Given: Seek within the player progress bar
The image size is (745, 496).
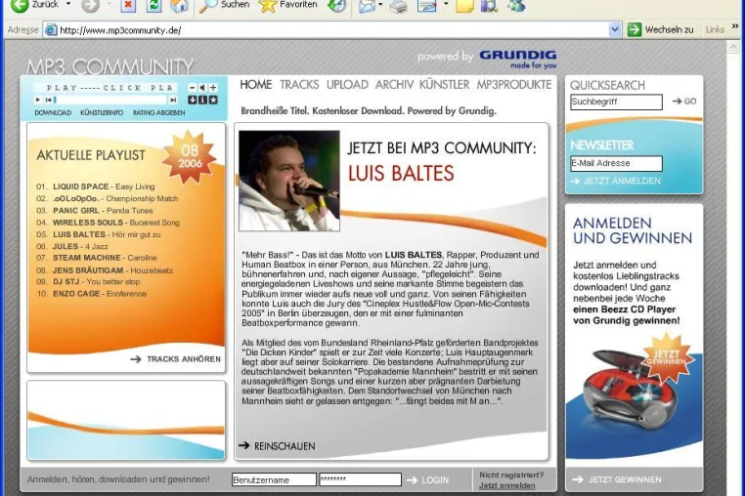Looking at the screenshot, I should click(x=110, y=100).
